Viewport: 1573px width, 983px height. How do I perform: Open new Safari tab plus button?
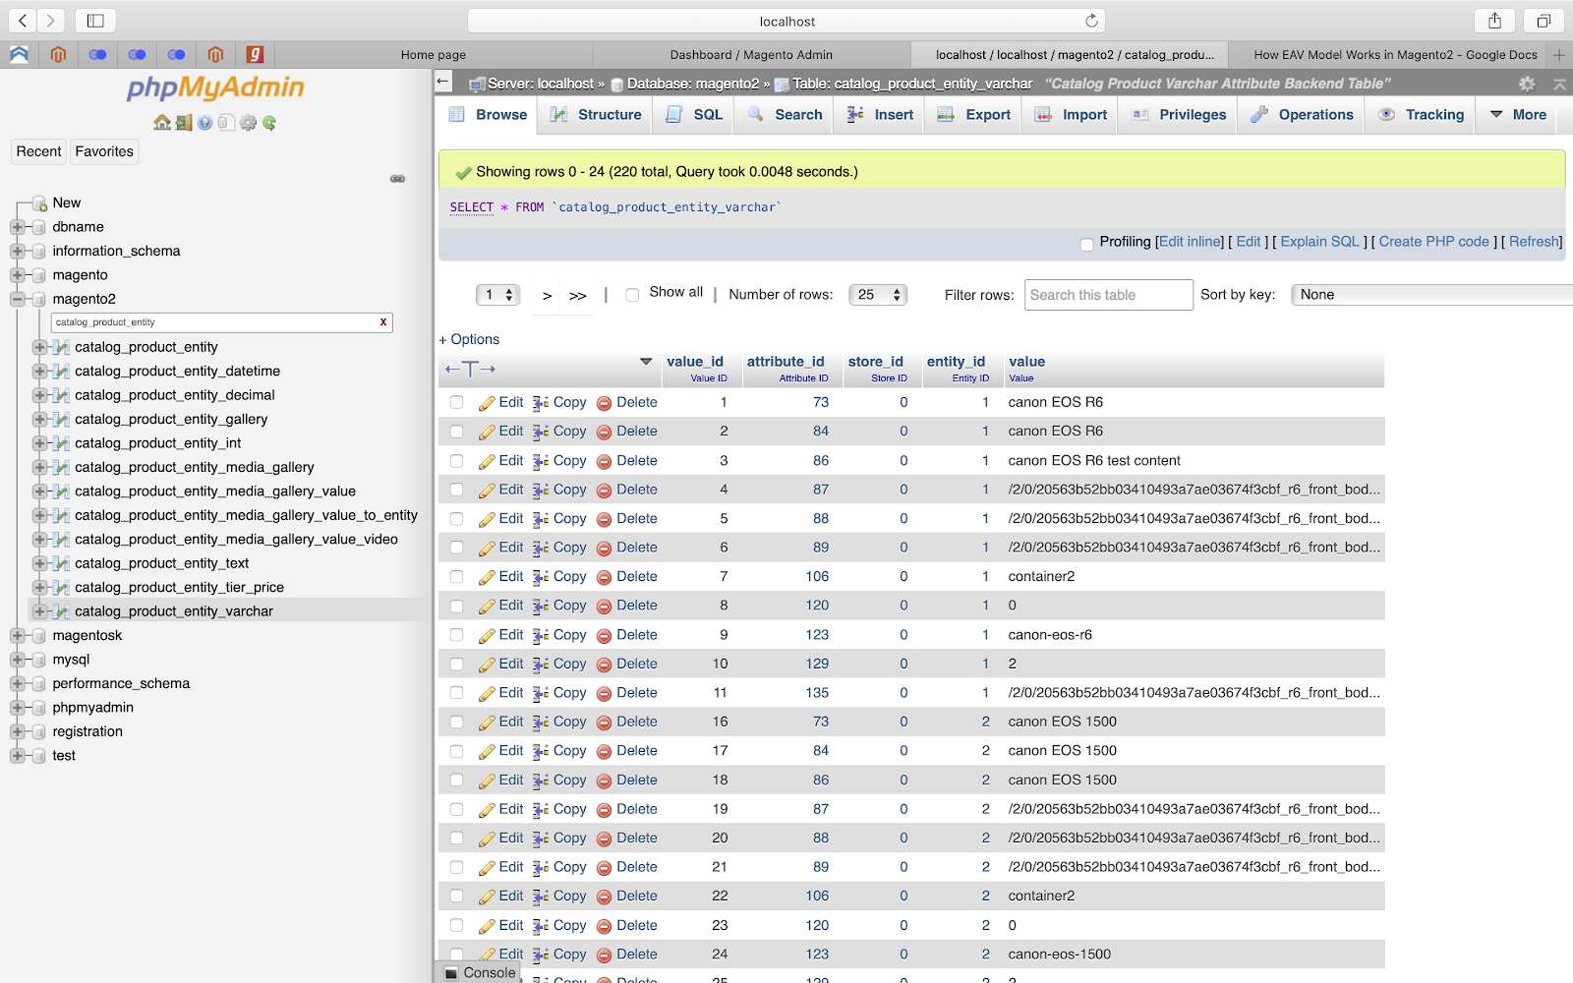1559,55
